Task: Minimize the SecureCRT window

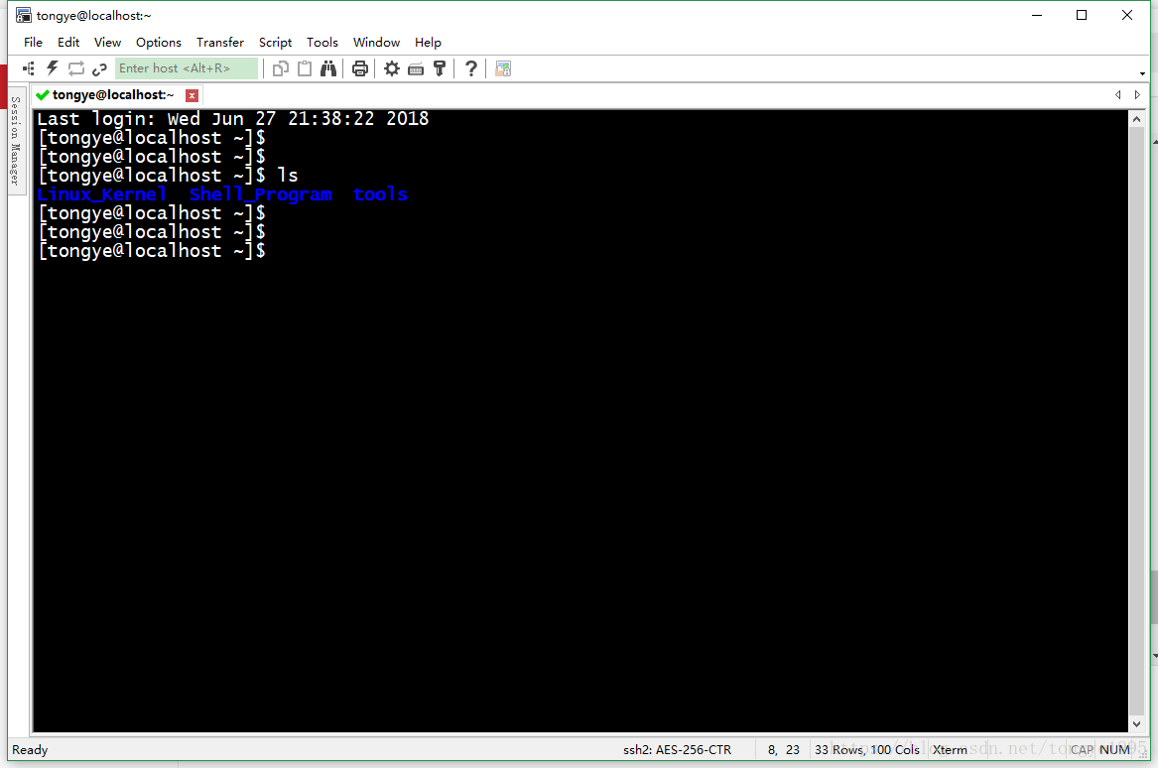Action: [1037, 15]
